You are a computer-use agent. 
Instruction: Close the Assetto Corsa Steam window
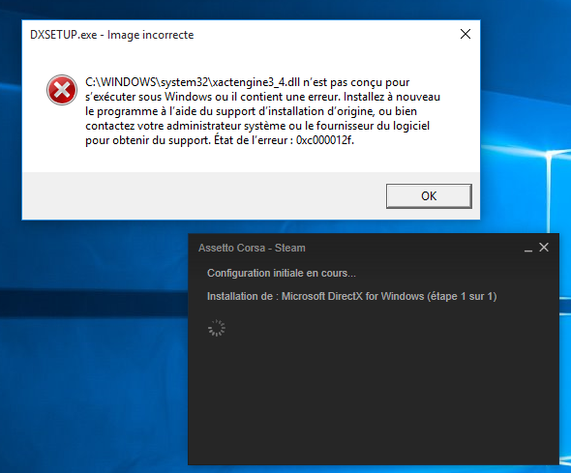tap(544, 248)
